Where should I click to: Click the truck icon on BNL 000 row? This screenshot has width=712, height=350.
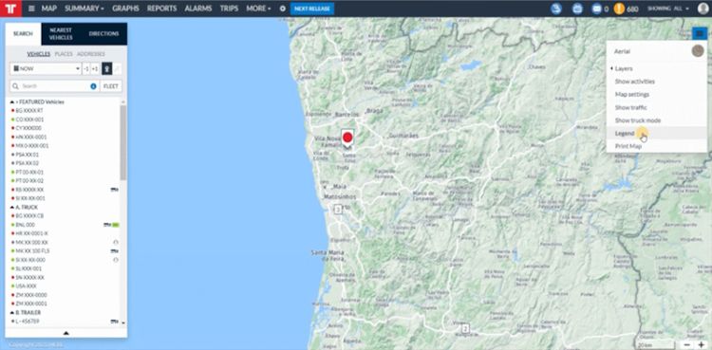click(107, 225)
